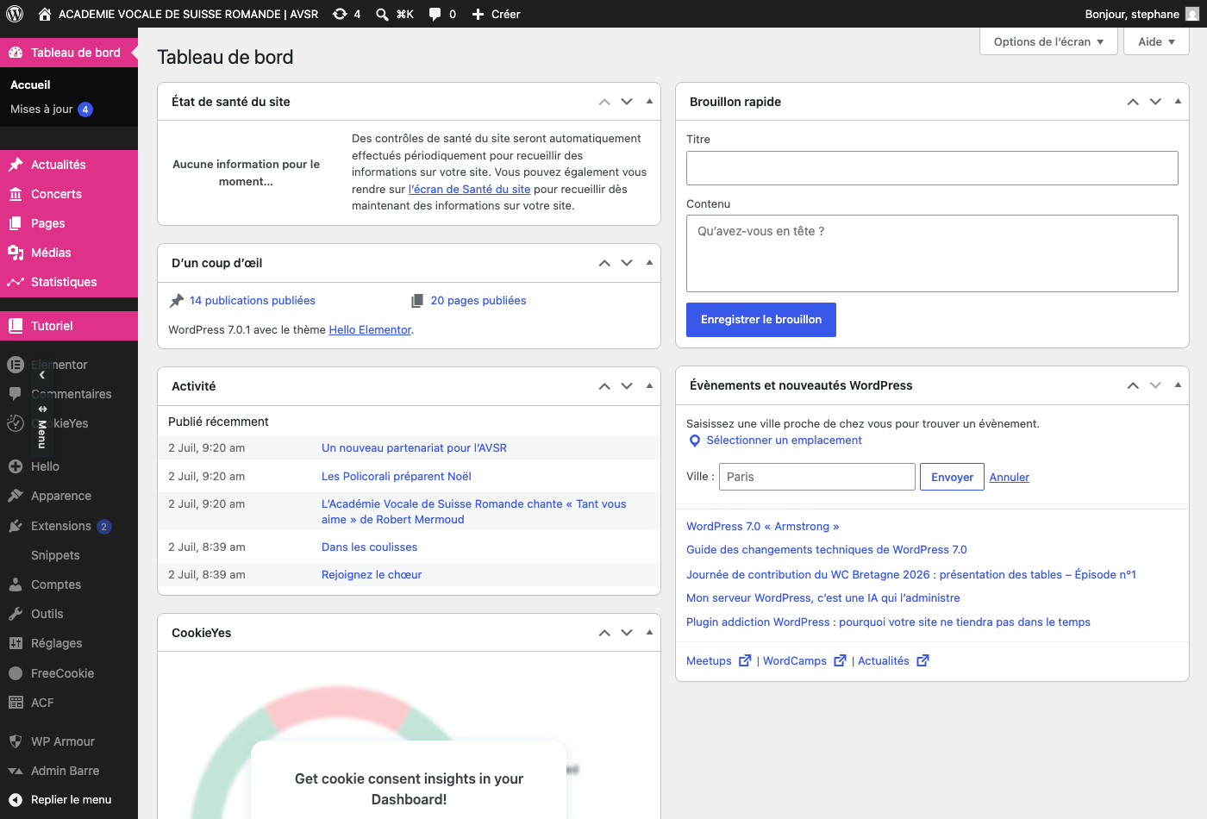The height and width of the screenshot is (819, 1207).
Task: Click the Titre input field
Action: [932, 168]
